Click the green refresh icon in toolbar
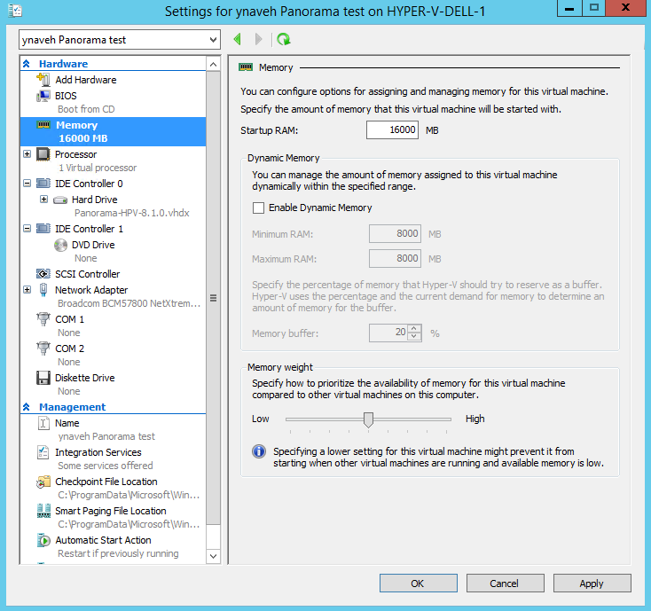Image resolution: width=651 pixels, height=611 pixels. coord(283,40)
